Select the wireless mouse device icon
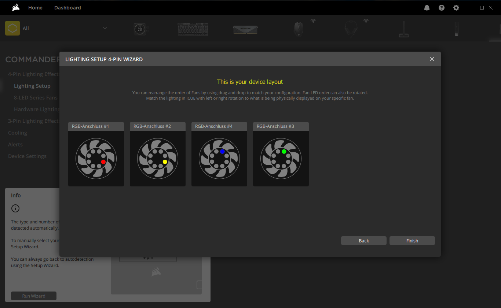Image resolution: width=501 pixels, height=308 pixels. [299, 29]
